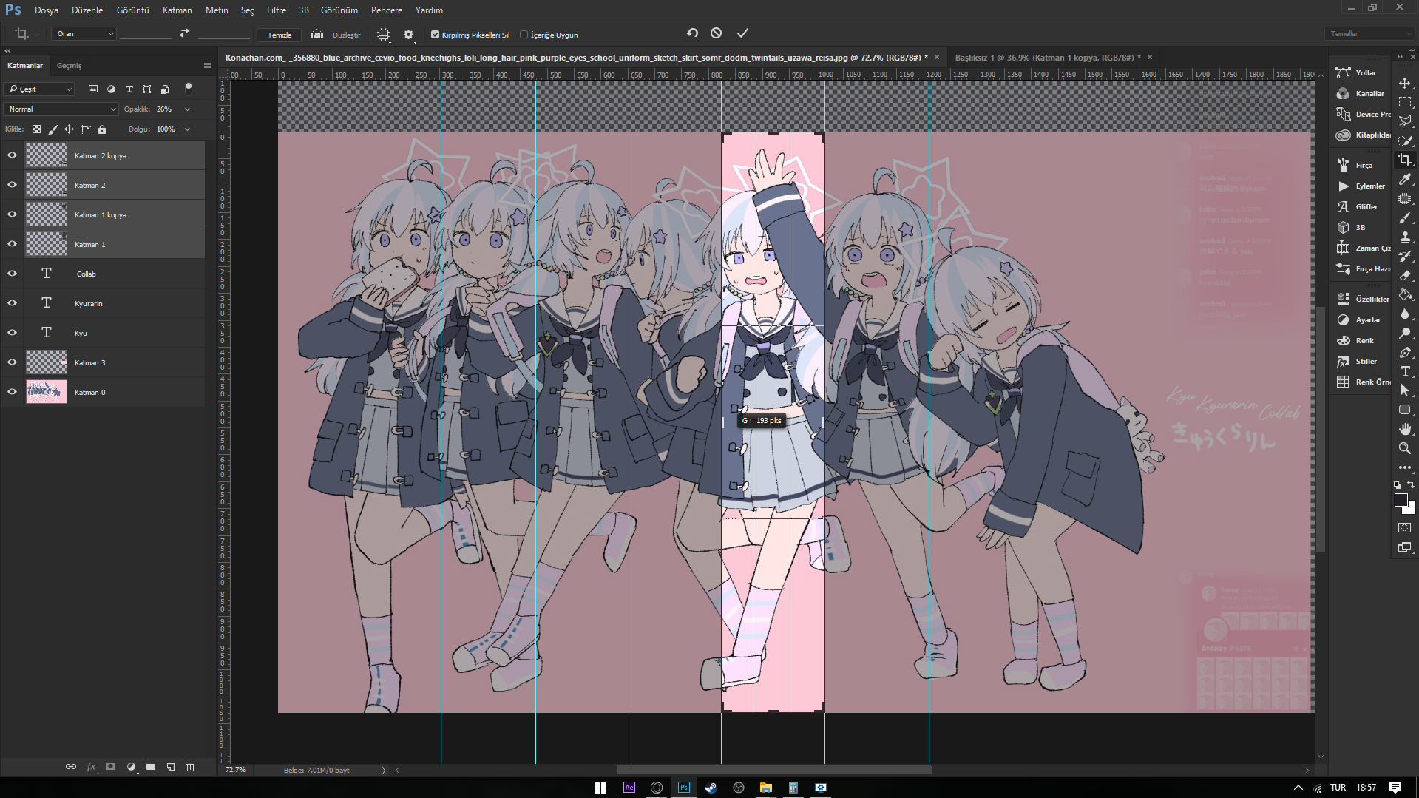This screenshot has width=1419, height=798.
Task: Switch to the Geçmiş tab
Action: point(70,65)
